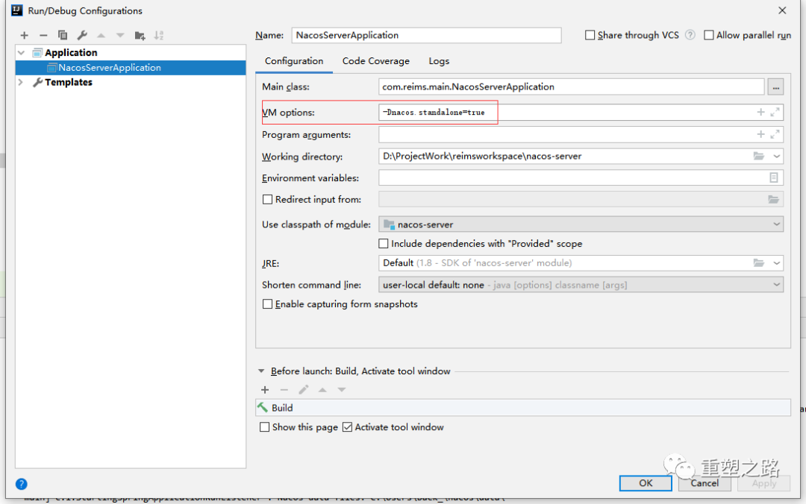Switch to Code Coverage tab

pyautogui.click(x=375, y=61)
